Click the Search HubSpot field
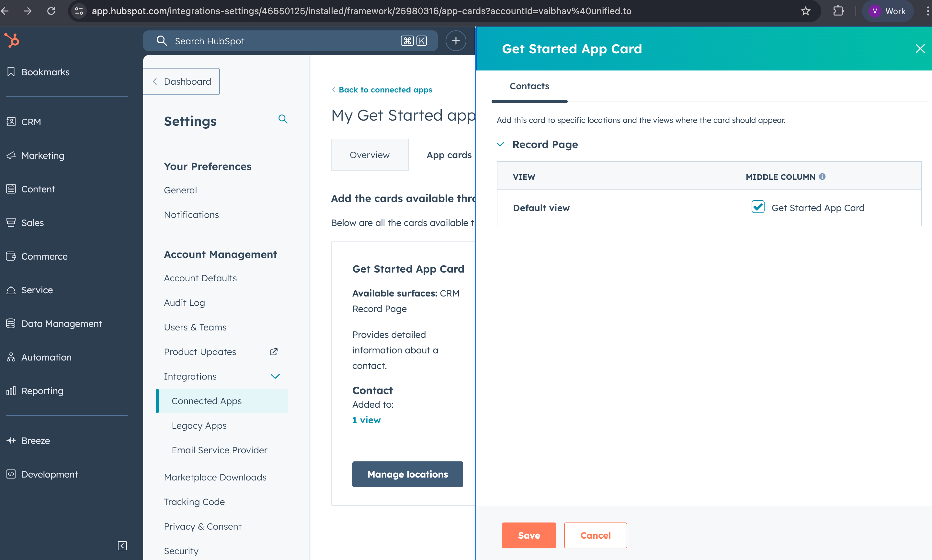Screen dimensions: 932x560 [x=283, y=41]
